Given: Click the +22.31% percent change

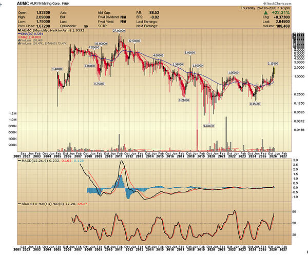Looking at the screenshot, I should click(x=280, y=12).
